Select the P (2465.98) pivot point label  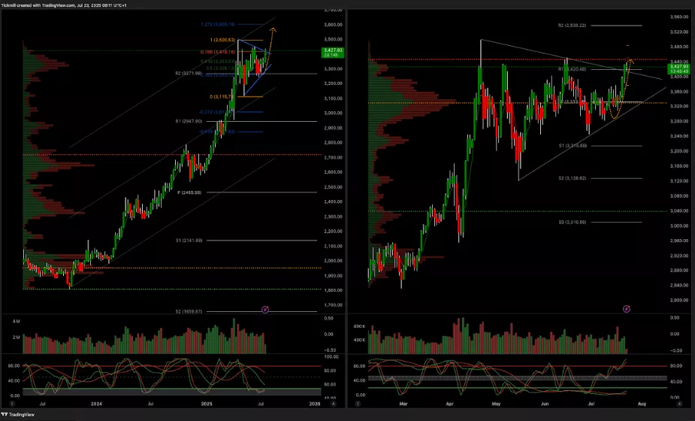[190, 192]
